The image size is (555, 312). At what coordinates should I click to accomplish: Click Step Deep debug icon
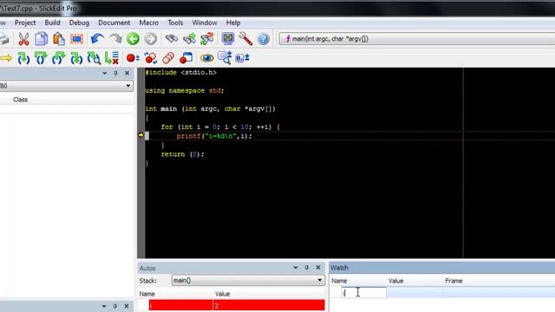coord(76,58)
